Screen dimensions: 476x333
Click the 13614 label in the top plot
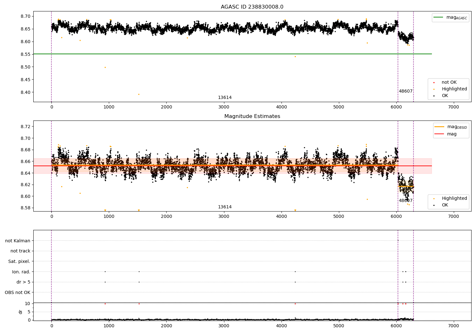click(x=225, y=98)
